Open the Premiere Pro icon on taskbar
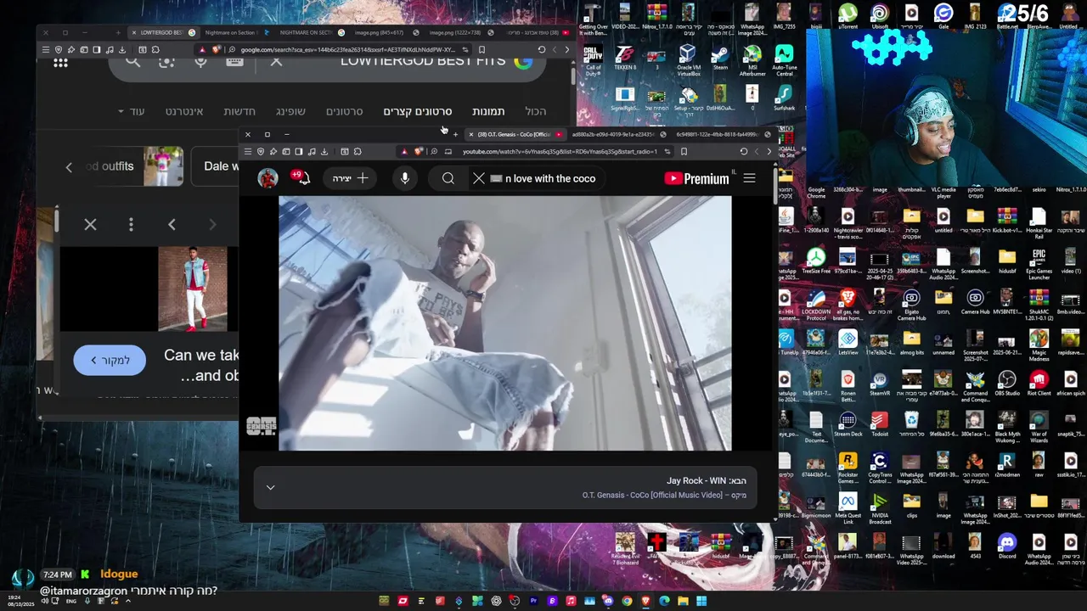1087x611 pixels. pos(533,602)
